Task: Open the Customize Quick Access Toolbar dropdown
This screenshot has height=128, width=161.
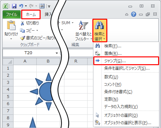Action: point(49,6)
